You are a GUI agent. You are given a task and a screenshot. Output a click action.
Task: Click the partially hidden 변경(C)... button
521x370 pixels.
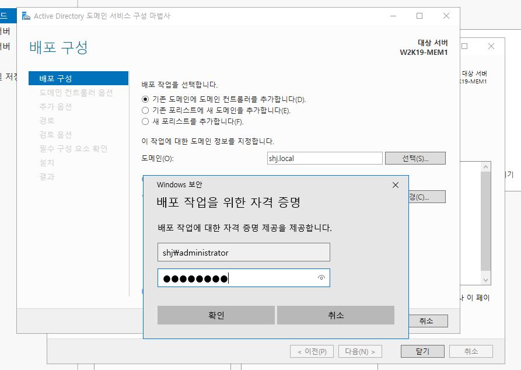(x=427, y=197)
